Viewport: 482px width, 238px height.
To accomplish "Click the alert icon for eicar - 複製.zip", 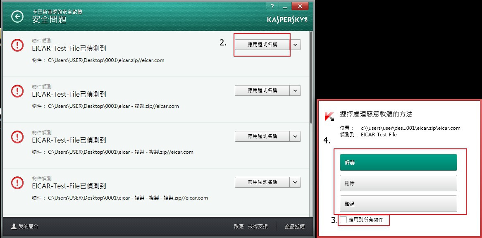I will coord(17,91).
